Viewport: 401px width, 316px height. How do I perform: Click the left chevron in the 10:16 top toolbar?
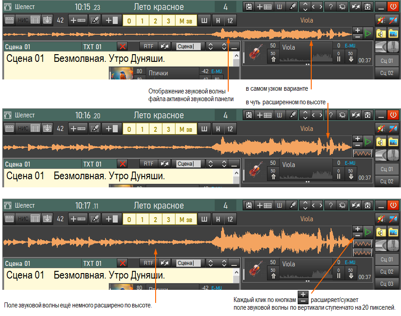point(313,115)
